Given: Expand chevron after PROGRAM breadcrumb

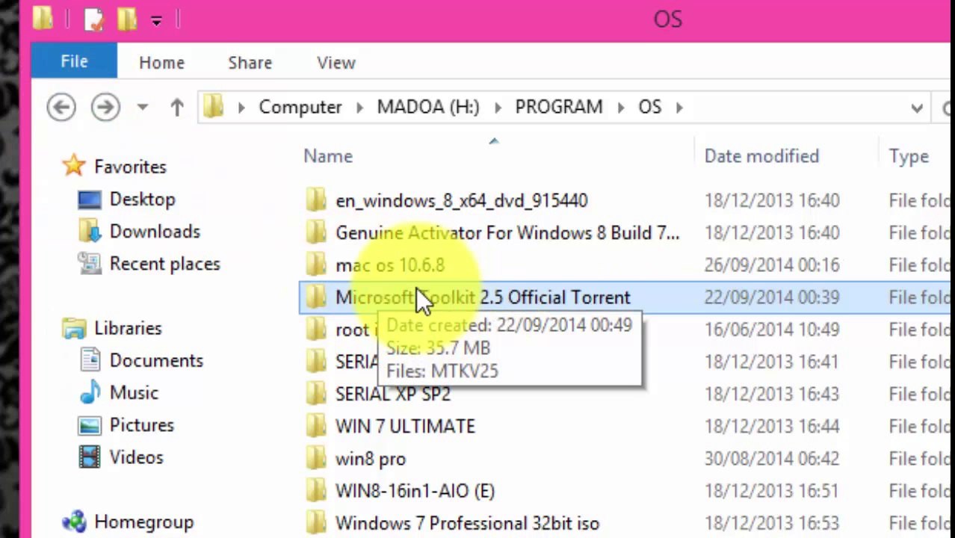Looking at the screenshot, I should tap(620, 108).
